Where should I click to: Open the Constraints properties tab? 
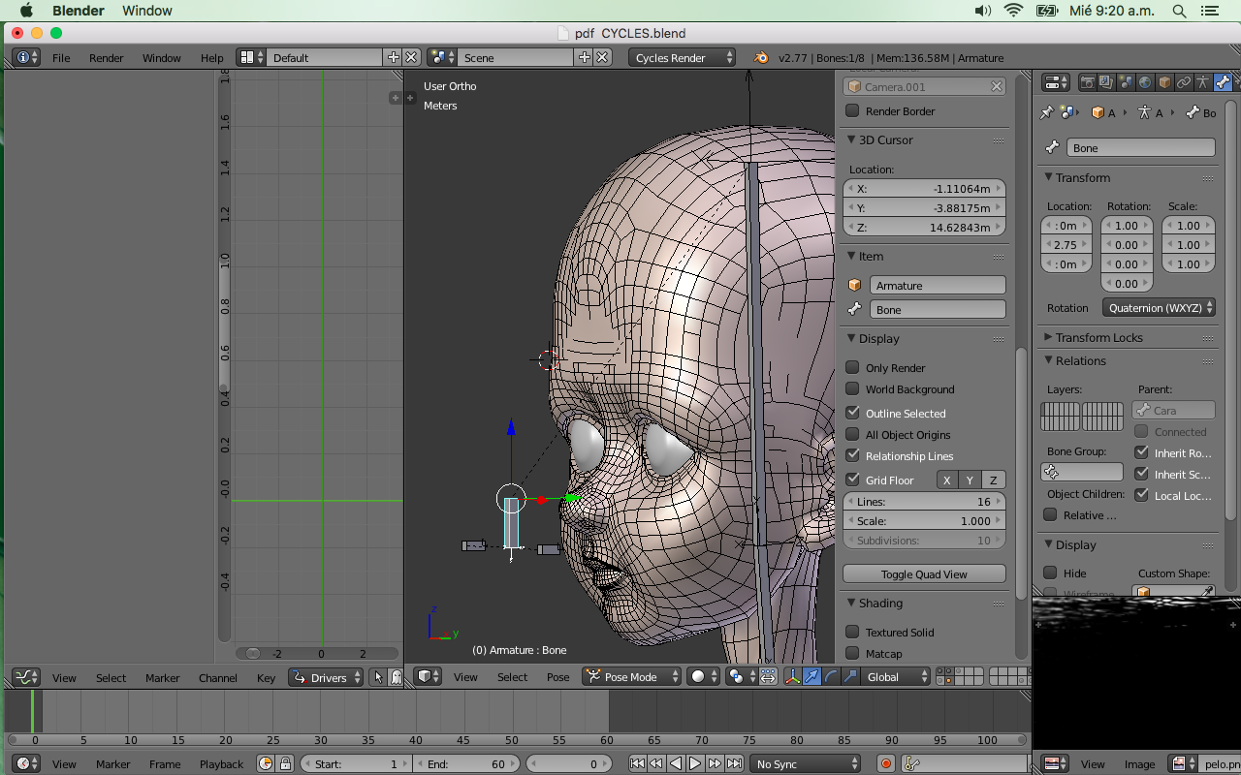click(1184, 82)
